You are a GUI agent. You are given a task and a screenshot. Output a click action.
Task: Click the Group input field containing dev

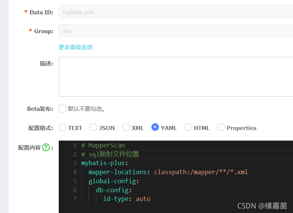176,31
